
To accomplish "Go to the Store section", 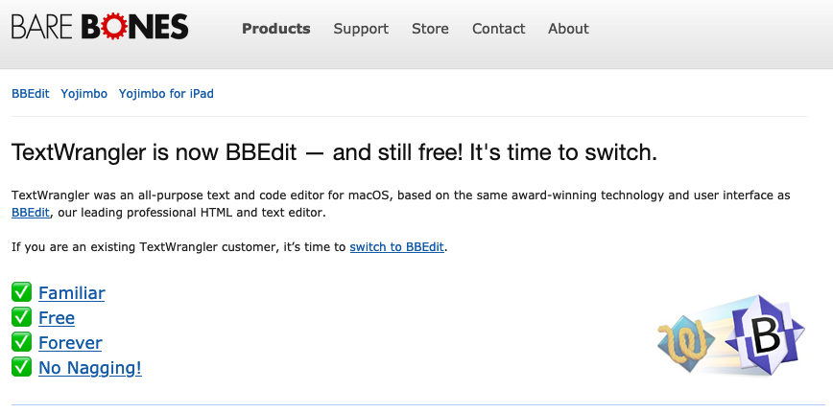I will [430, 29].
